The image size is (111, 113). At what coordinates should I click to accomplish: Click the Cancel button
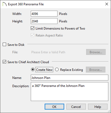[76, 107]
